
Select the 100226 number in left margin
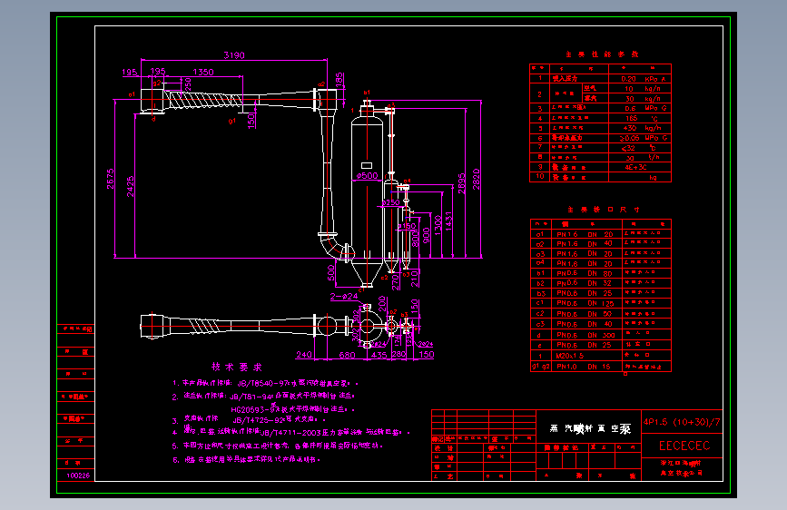[78, 476]
